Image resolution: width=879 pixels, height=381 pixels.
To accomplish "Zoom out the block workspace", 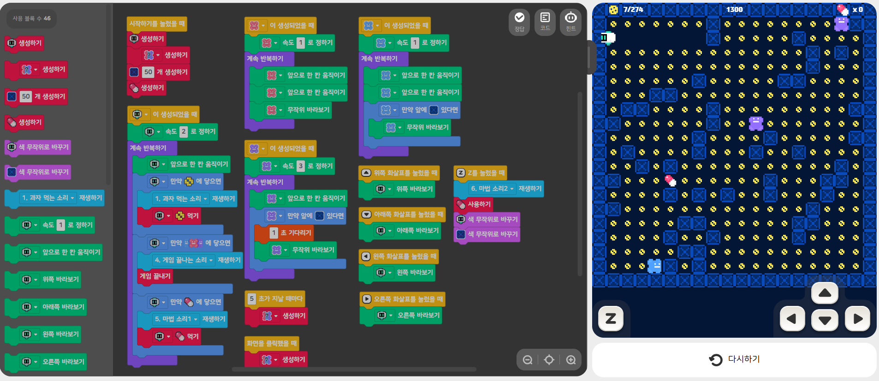I will click(x=528, y=360).
